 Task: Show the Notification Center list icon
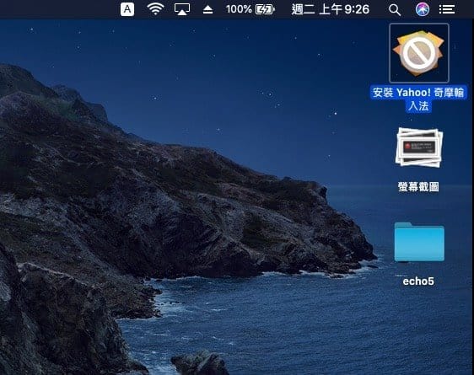coord(447,9)
